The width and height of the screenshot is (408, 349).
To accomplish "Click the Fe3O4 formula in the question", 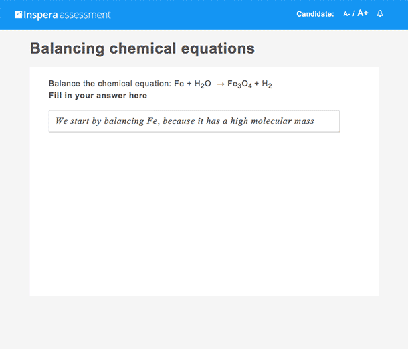I will [x=239, y=84].
